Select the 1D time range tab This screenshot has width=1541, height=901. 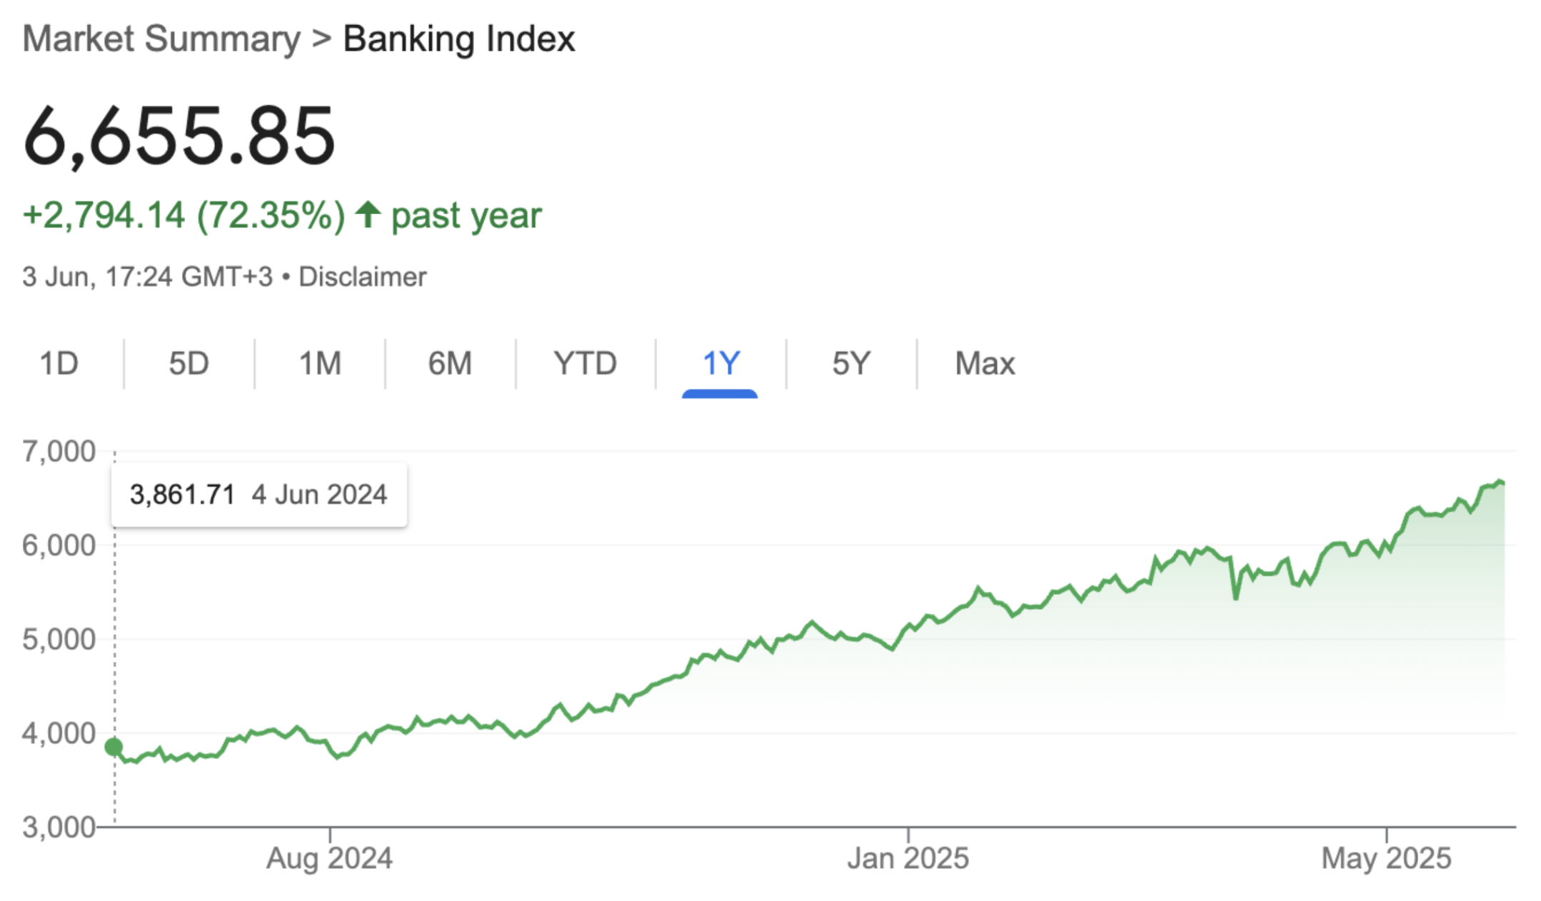[59, 363]
